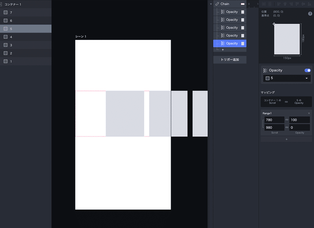Click the layer icon beside layer 7
Image resolution: width=314 pixels, height=228 pixels.
5,13
